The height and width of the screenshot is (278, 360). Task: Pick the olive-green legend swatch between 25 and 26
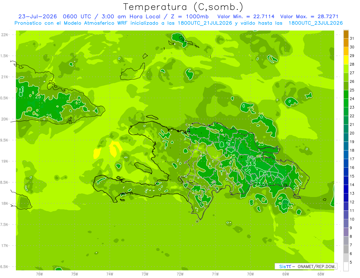(346, 86)
